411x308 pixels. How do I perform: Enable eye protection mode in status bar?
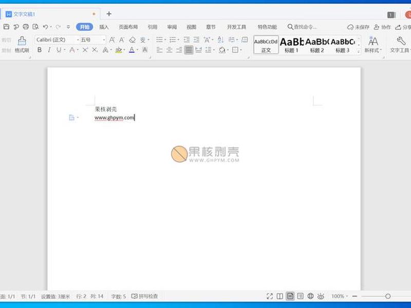click(321, 296)
